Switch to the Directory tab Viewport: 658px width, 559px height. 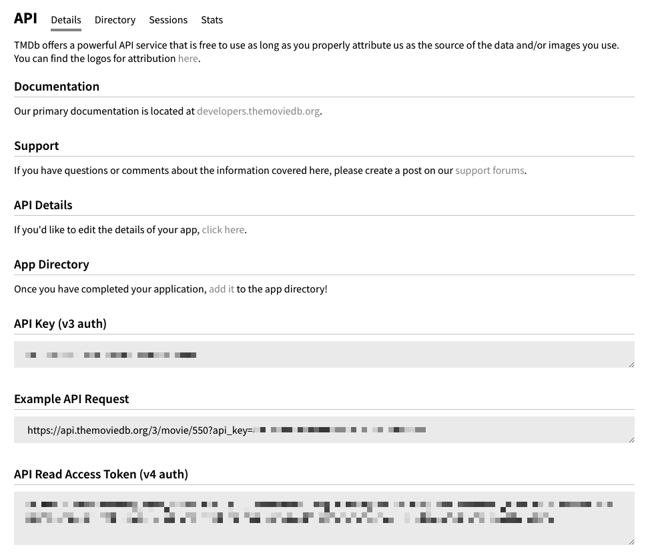[x=114, y=20]
